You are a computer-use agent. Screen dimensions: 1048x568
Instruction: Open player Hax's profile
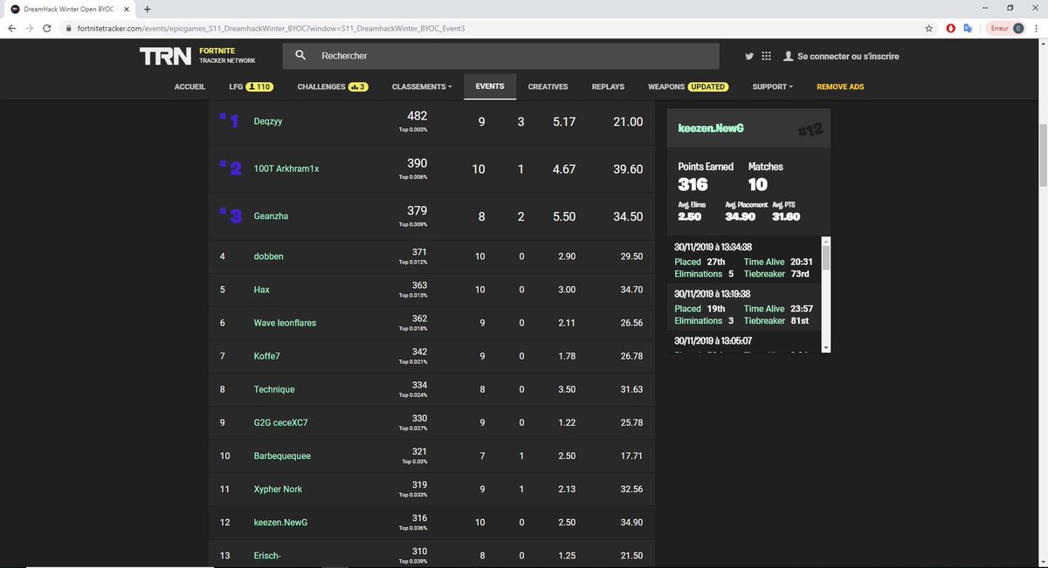click(261, 290)
